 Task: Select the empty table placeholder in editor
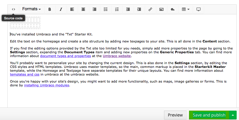click(25, 23)
